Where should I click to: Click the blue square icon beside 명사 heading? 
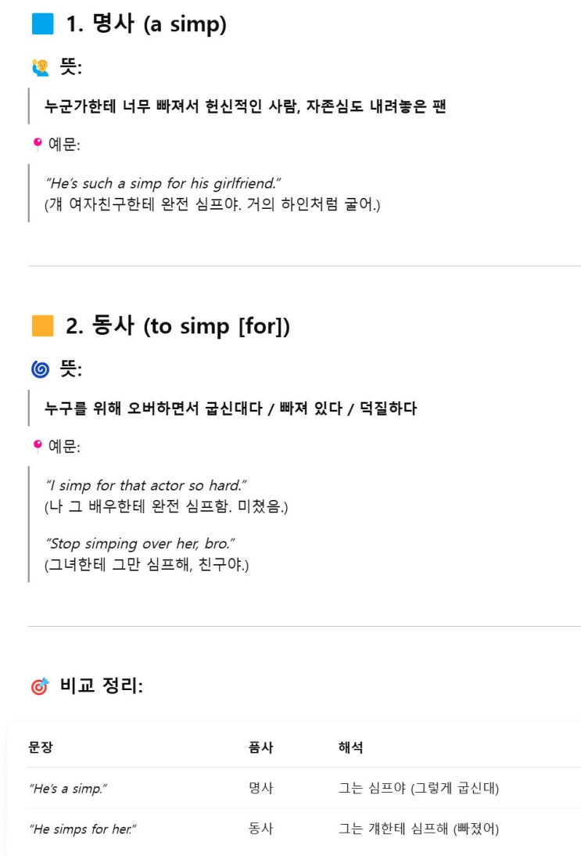click(x=42, y=24)
